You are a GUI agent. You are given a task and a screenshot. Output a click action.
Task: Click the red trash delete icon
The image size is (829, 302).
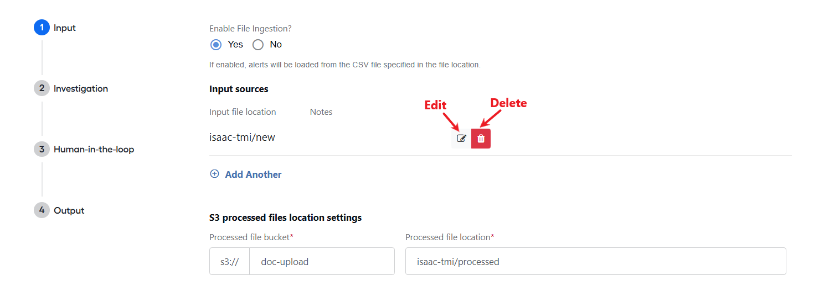point(481,139)
